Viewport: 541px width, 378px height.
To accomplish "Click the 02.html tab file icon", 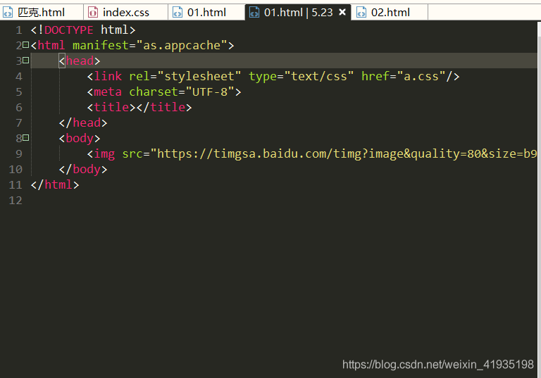I will pyautogui.click(x=361, y=13).
